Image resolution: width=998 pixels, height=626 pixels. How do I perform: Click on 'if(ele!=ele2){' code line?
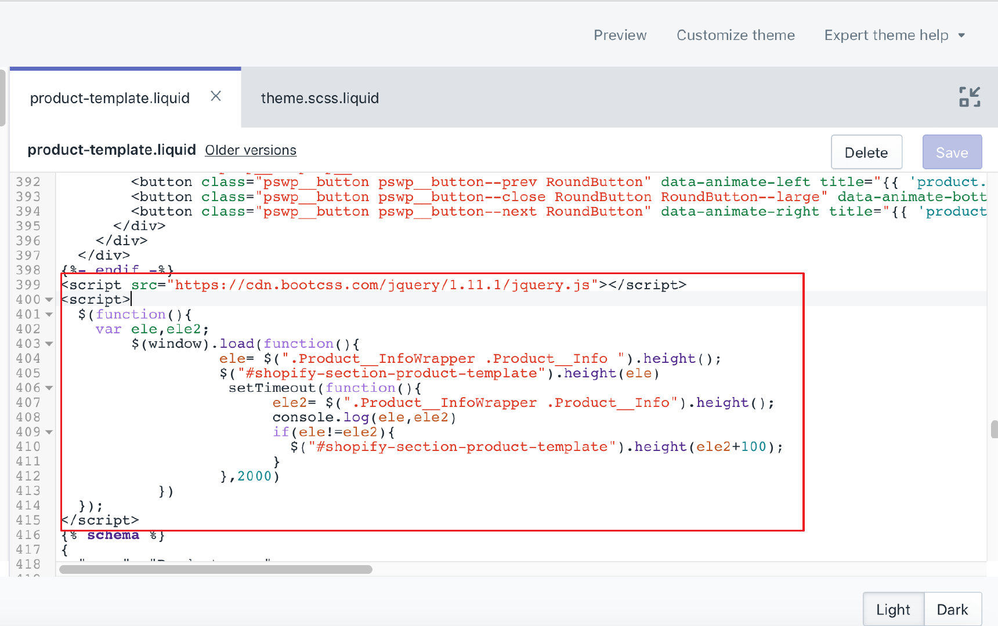click(x=334, y=432)
